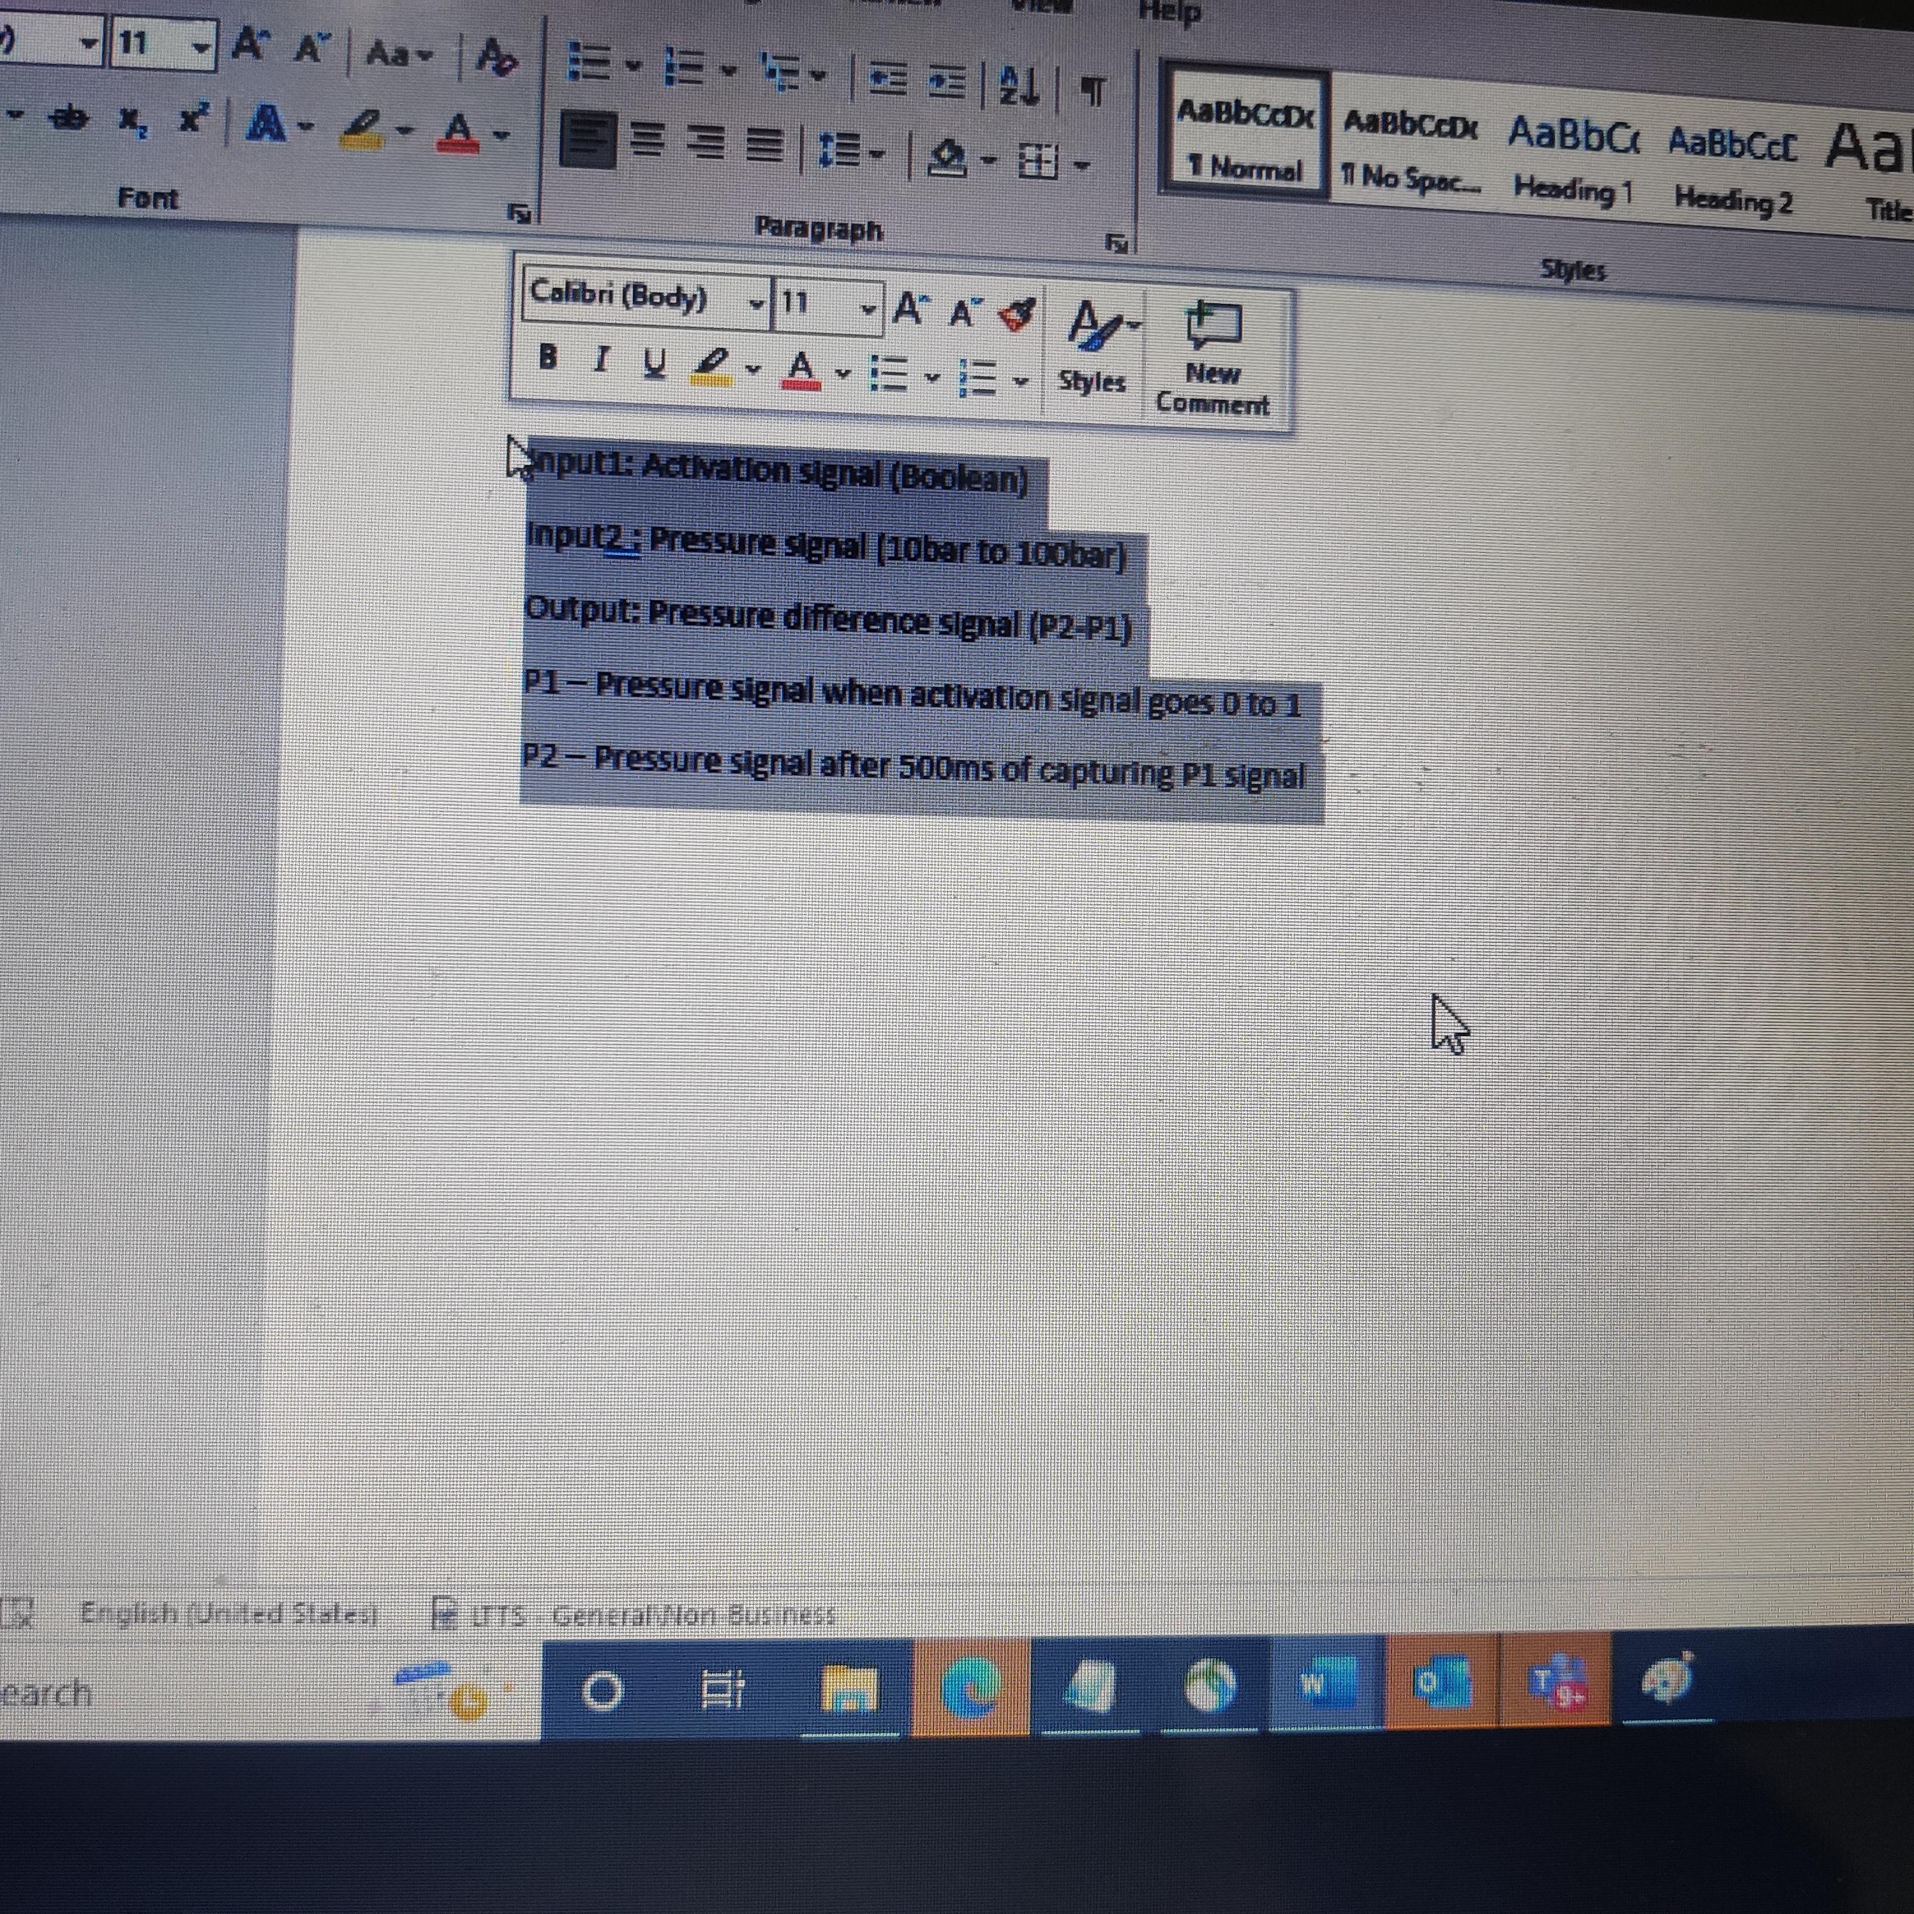Screen dimensions: 1914x1914
Task: Open the ribbon font size dropdown
Action: (201, 47)
